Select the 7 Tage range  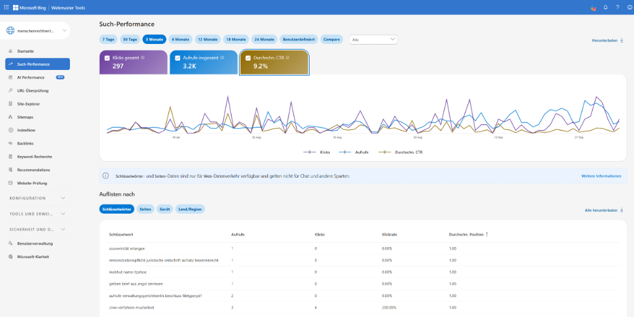click(x=108, y=39)
